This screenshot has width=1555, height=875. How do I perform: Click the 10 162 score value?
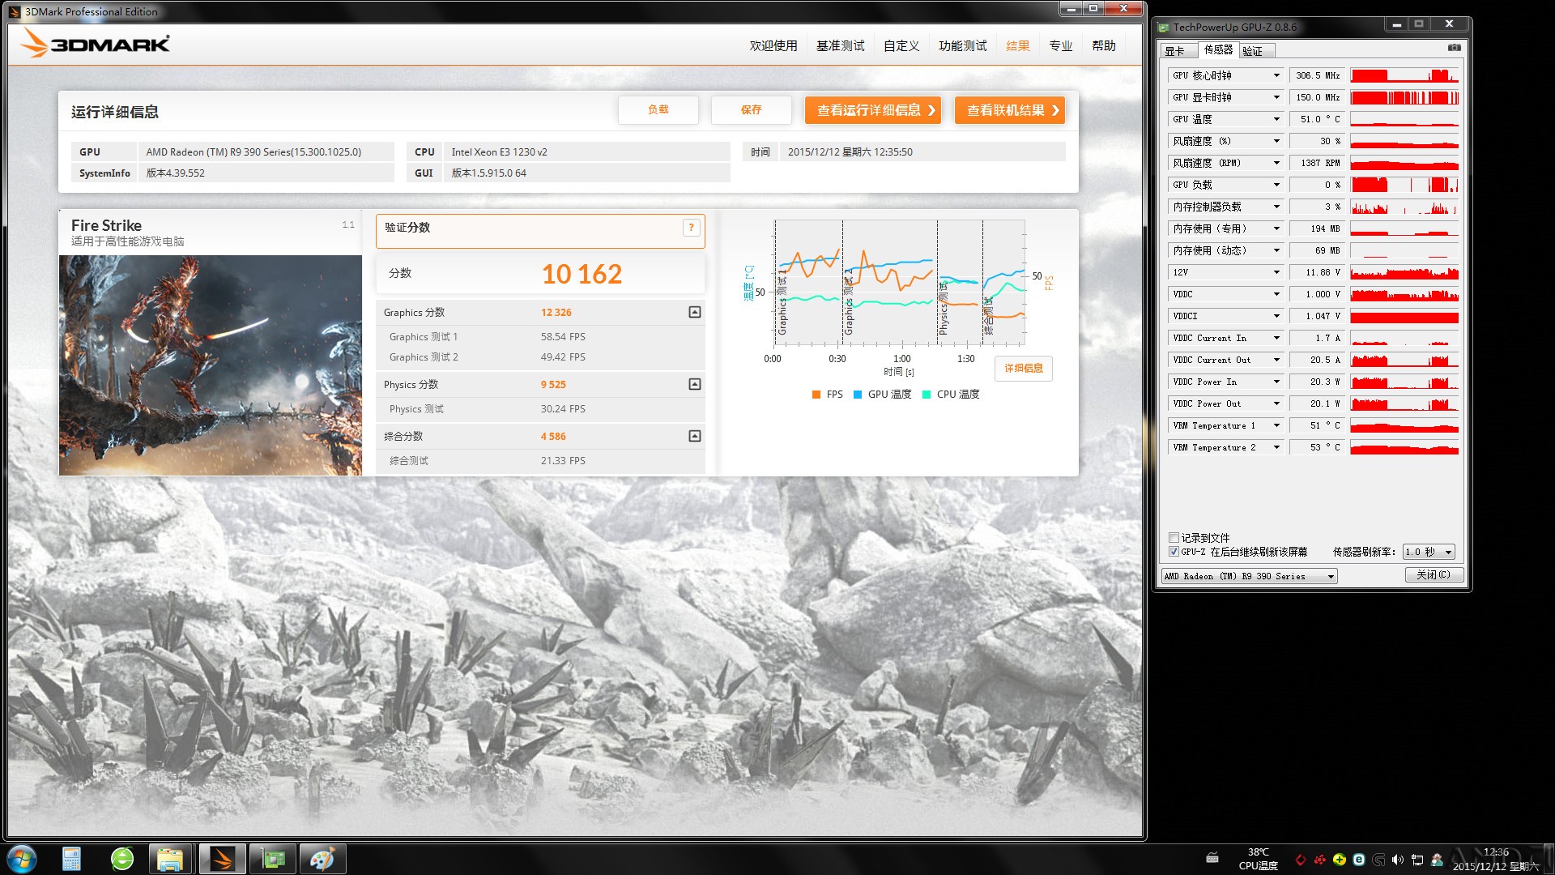point(582,274)
